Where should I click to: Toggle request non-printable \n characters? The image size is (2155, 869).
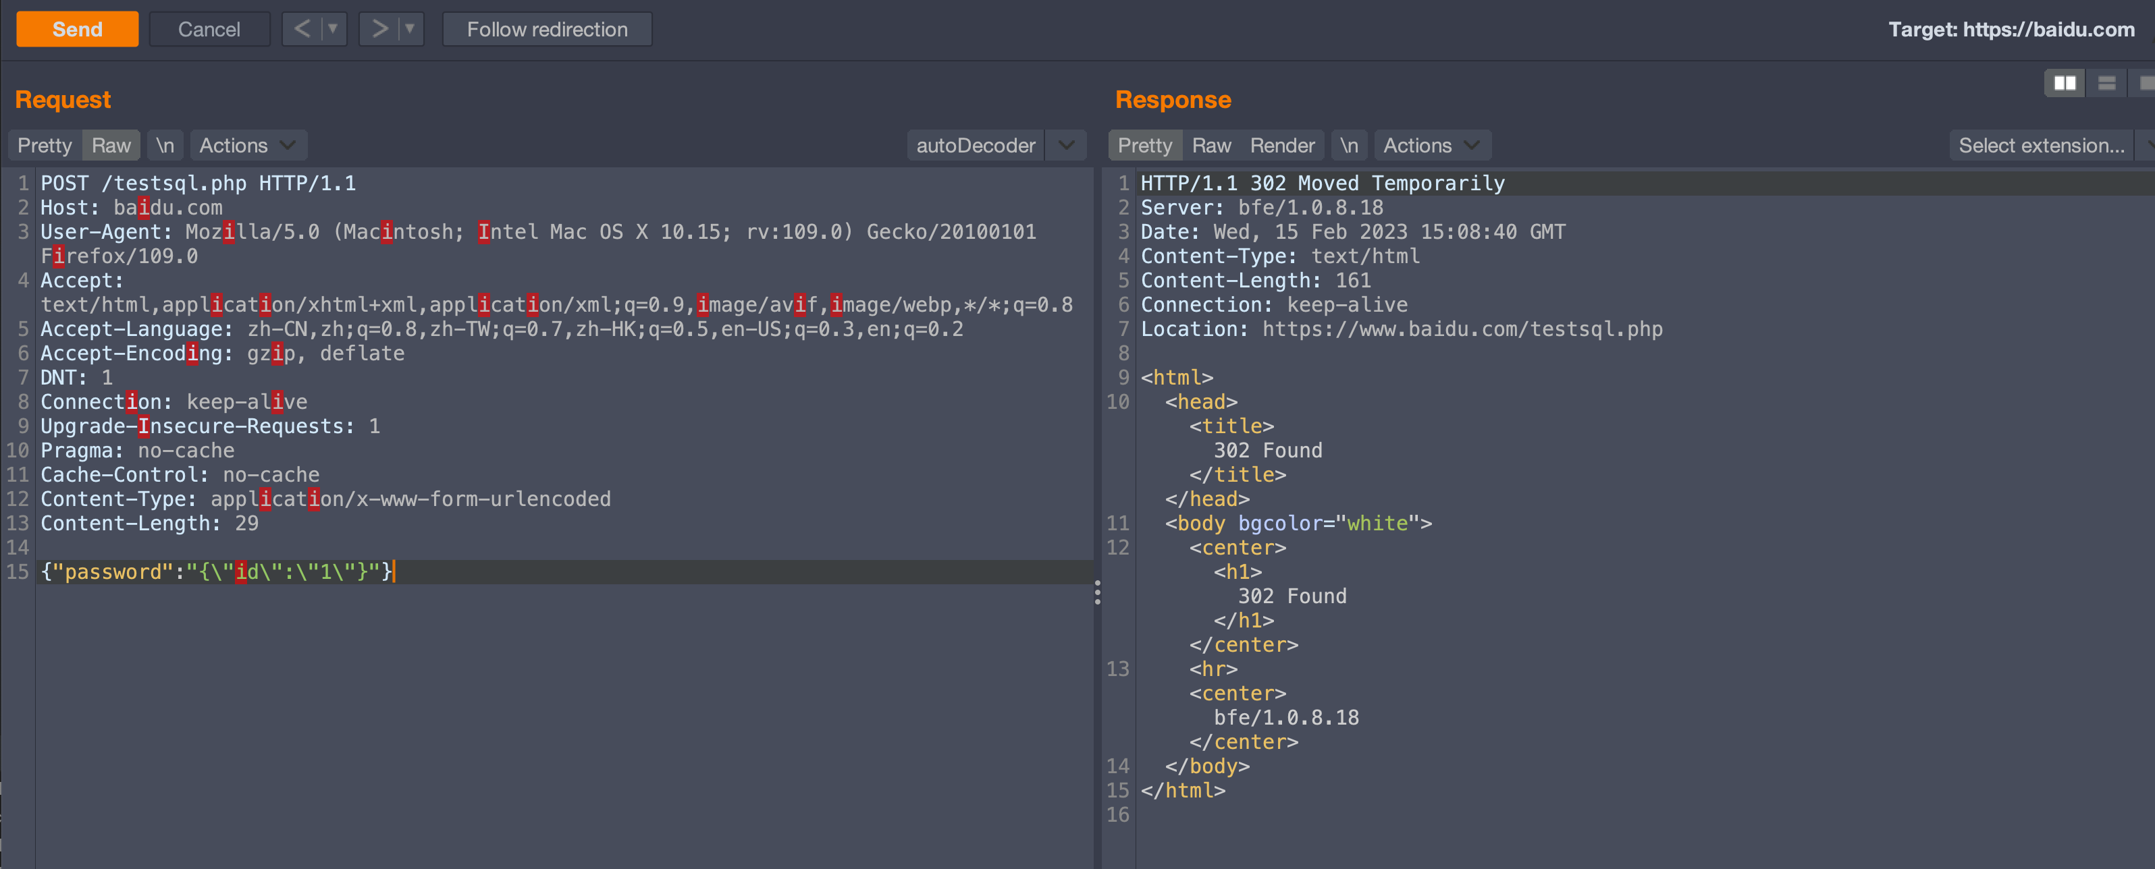[x=165, y=146]
